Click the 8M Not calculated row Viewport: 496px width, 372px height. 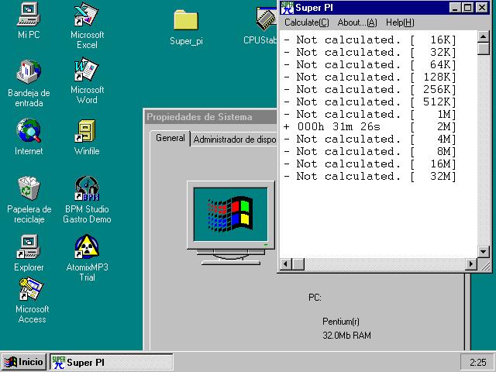point(370,152)
